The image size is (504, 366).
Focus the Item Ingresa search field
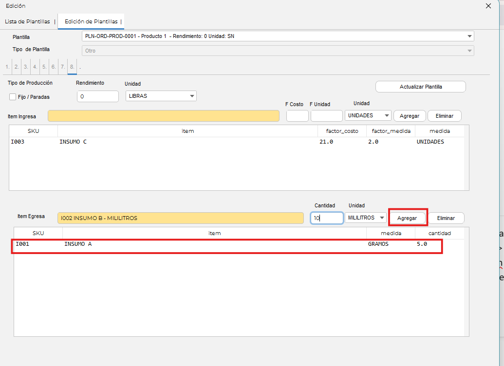(163, 116)
